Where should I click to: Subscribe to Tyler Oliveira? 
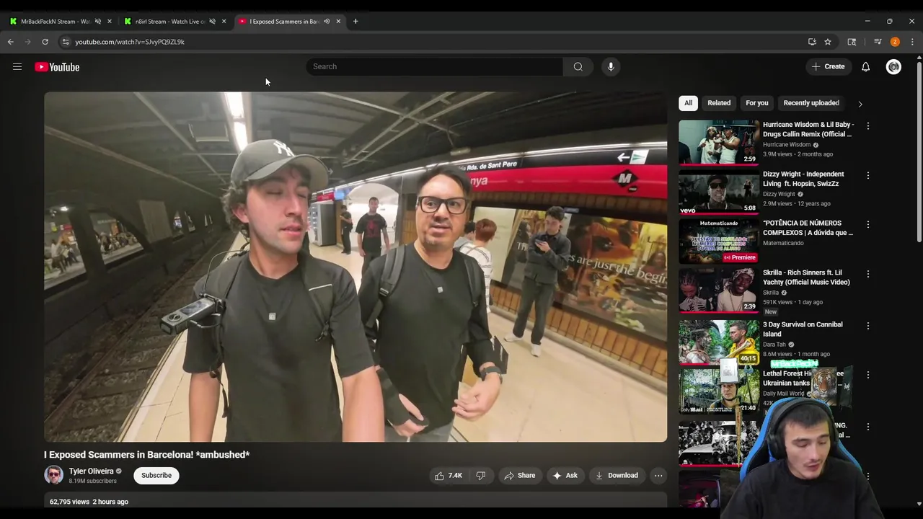click(156, 475)
